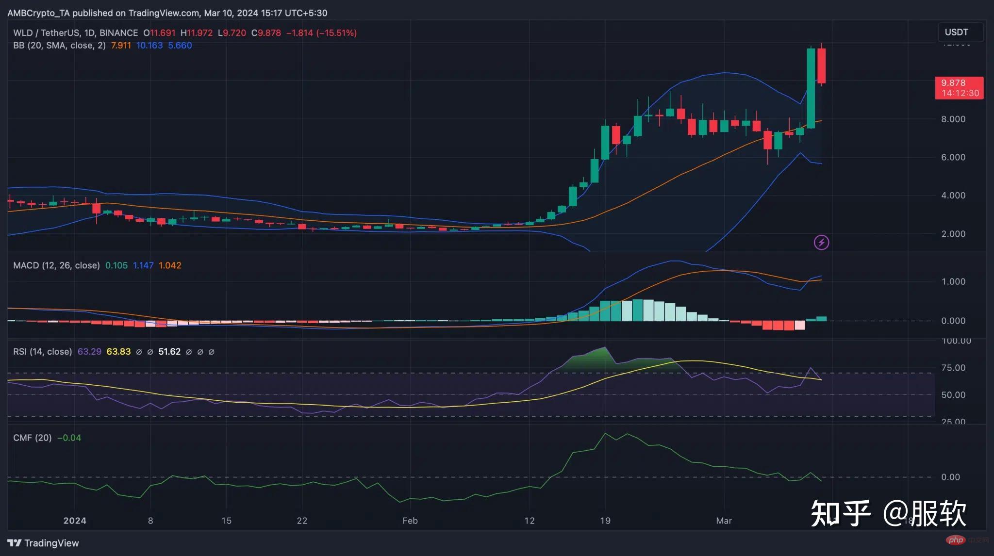Click the open price O11.691
The width and height of the screenshot is (994, 556).
pos(159,33)
